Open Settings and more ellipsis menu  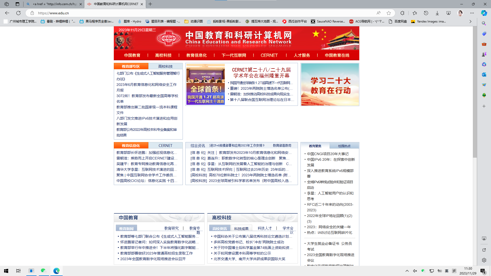coord(472,13)
